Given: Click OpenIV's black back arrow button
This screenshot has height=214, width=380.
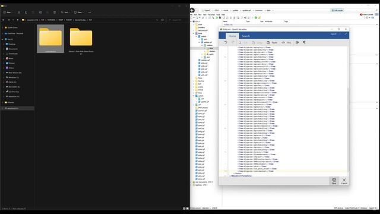Looking at the screenshot, I should (x=192, y=10).
